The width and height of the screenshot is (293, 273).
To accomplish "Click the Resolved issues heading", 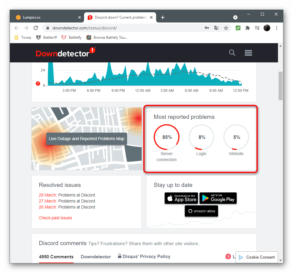I will [x=60, y=185].
